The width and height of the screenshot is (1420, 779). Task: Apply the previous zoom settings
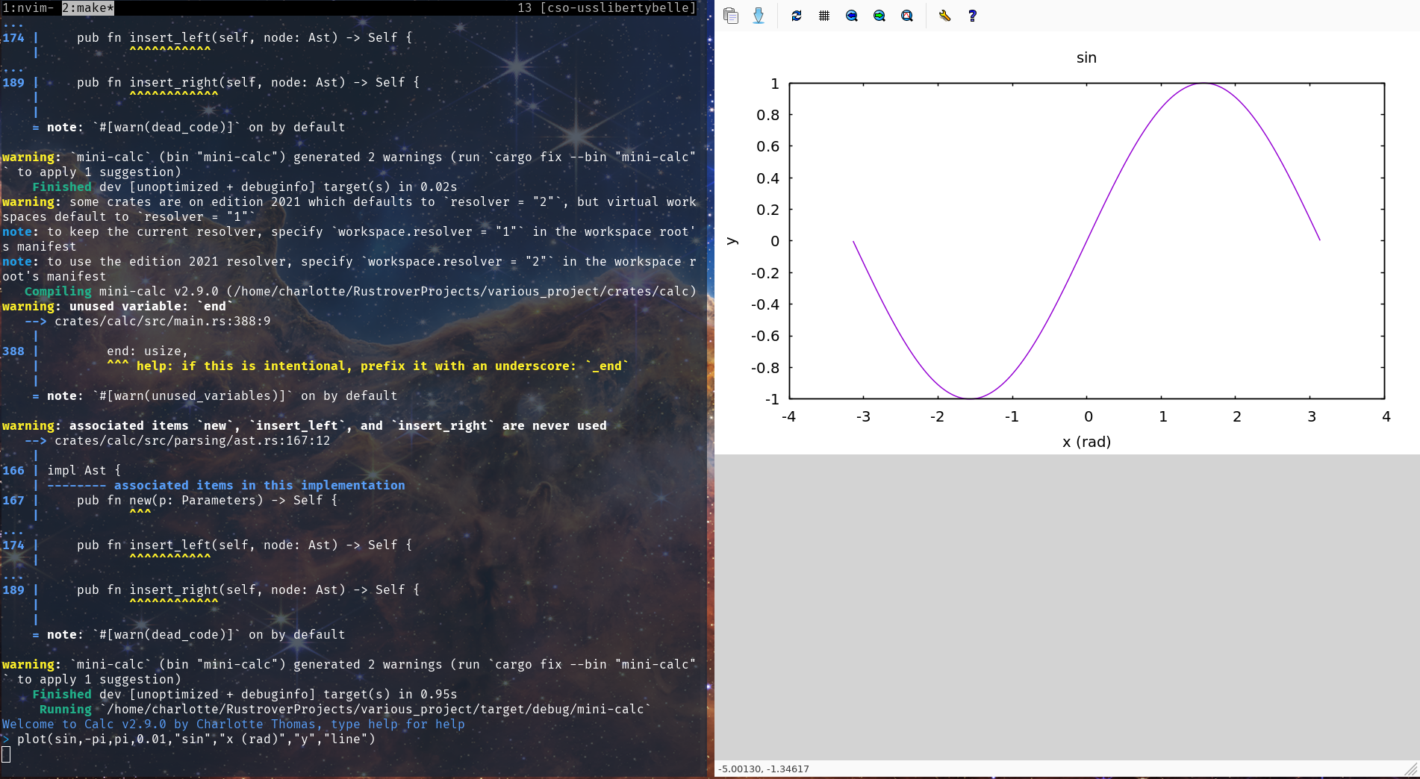pyautogui.click(x=852, y=16)
